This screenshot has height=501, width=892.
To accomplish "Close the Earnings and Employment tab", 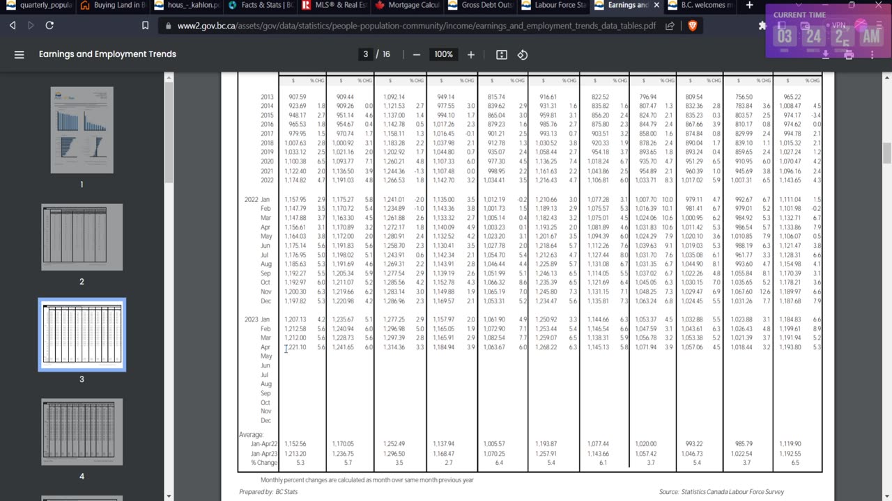I will [x=656, y=6].
